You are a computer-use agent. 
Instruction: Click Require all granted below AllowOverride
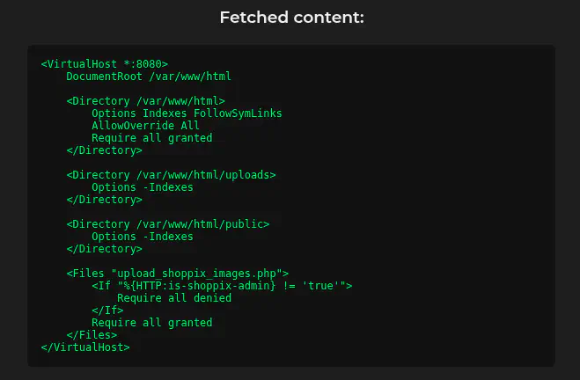pos(151,138)
